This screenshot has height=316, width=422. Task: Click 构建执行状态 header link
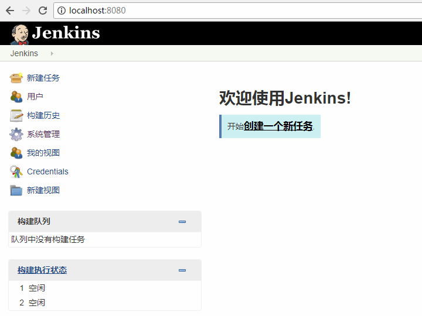point(42,270)
